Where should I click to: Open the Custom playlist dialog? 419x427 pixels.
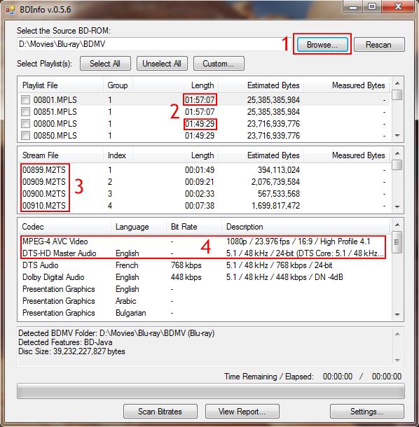pyautogui.click(x=219, y=64)
